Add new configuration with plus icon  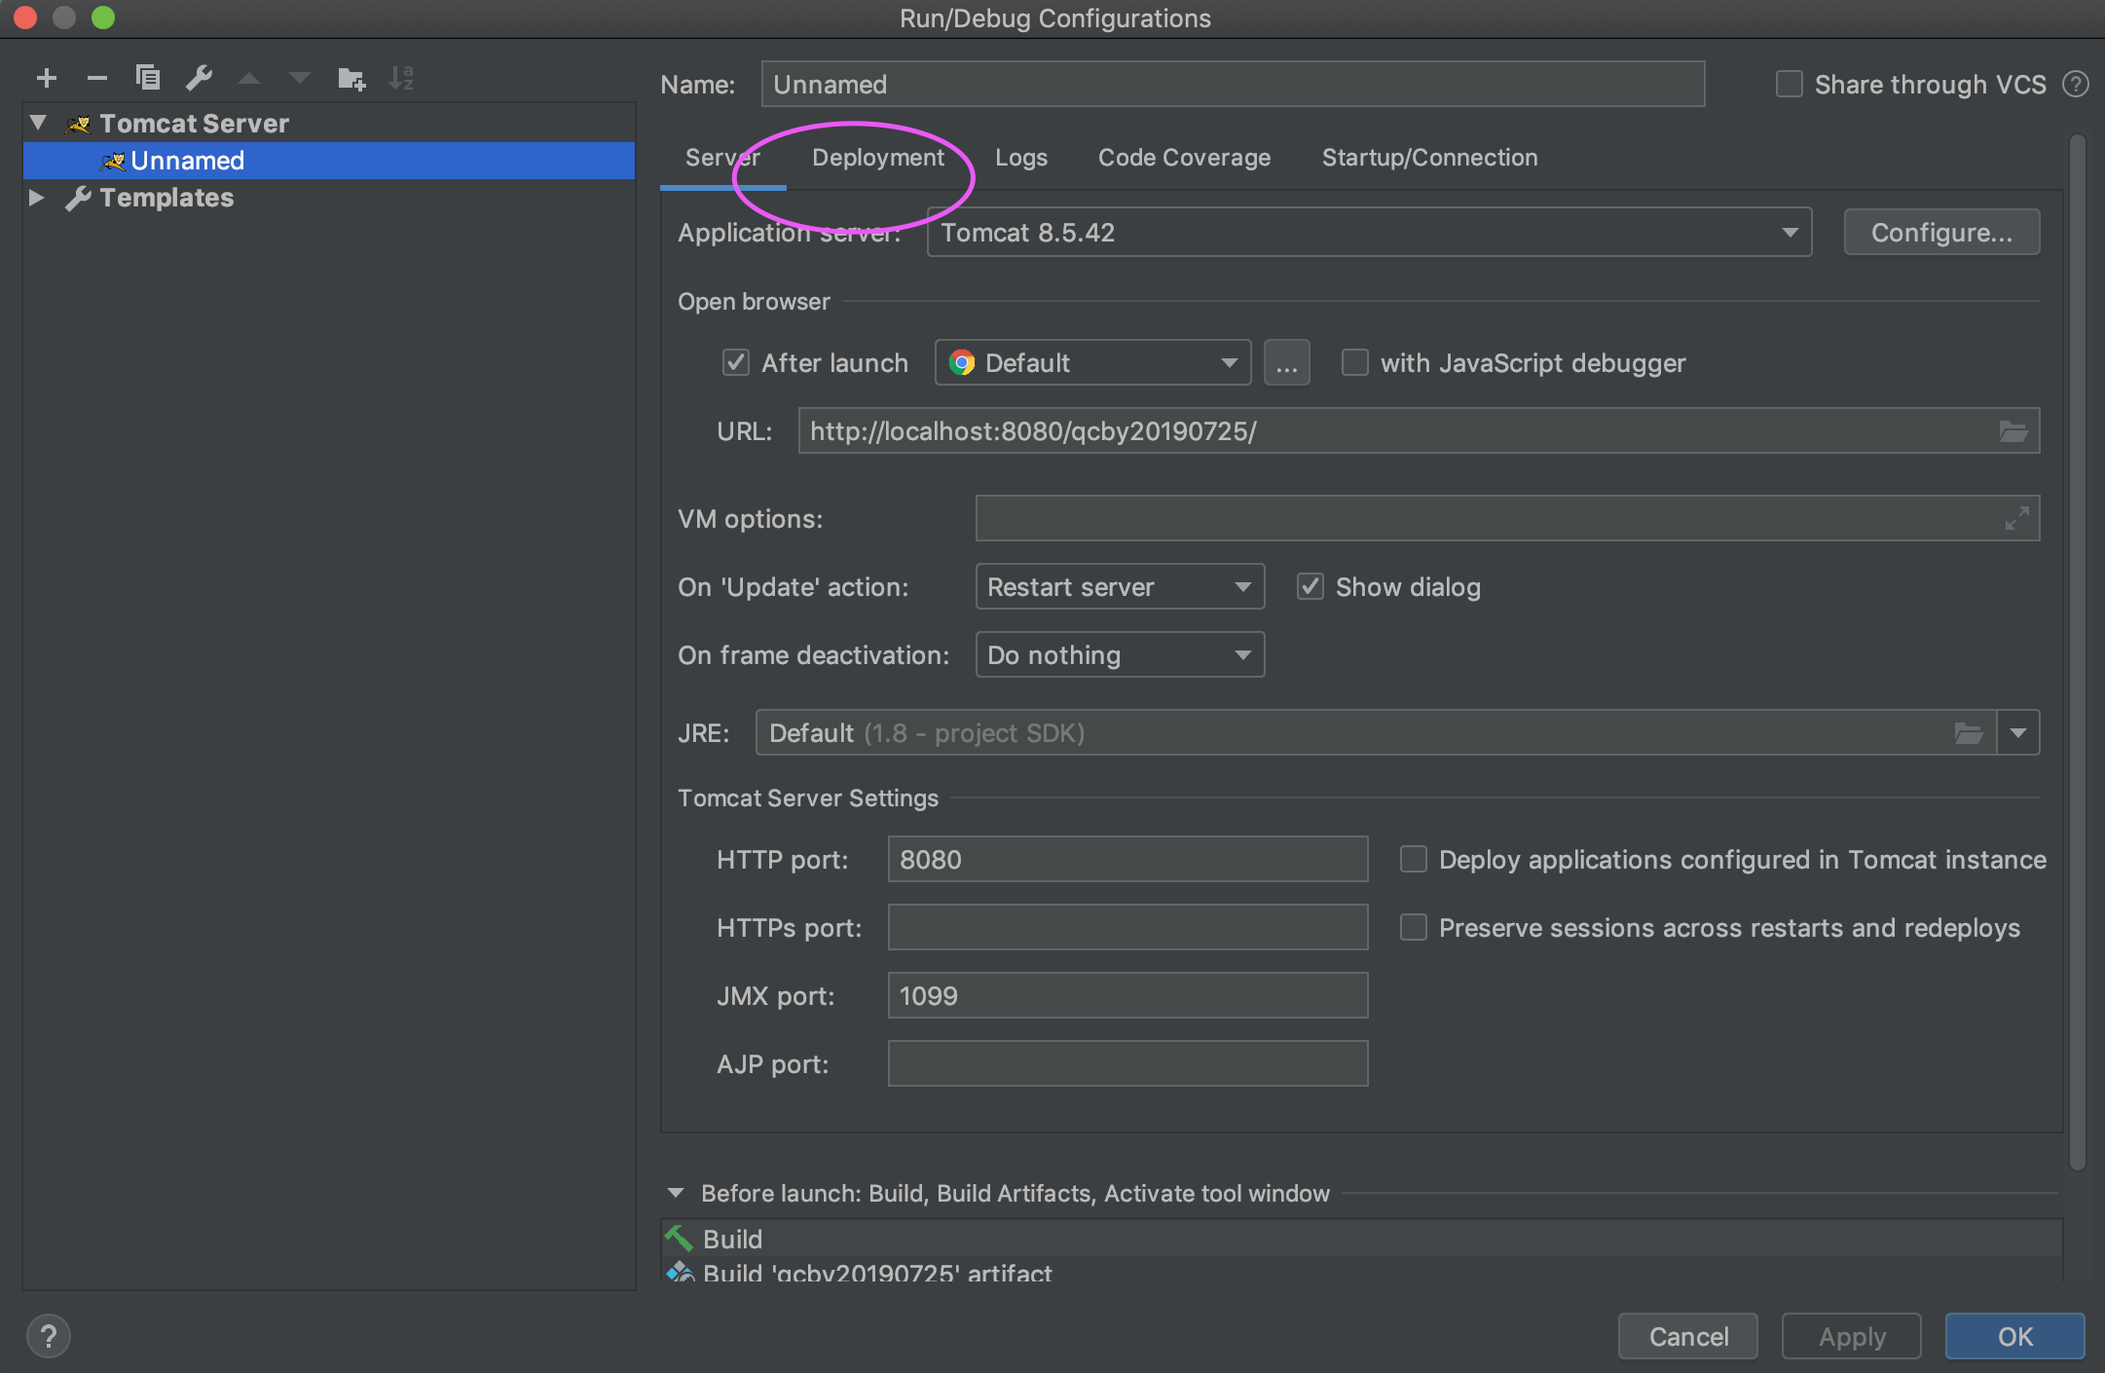46,78
